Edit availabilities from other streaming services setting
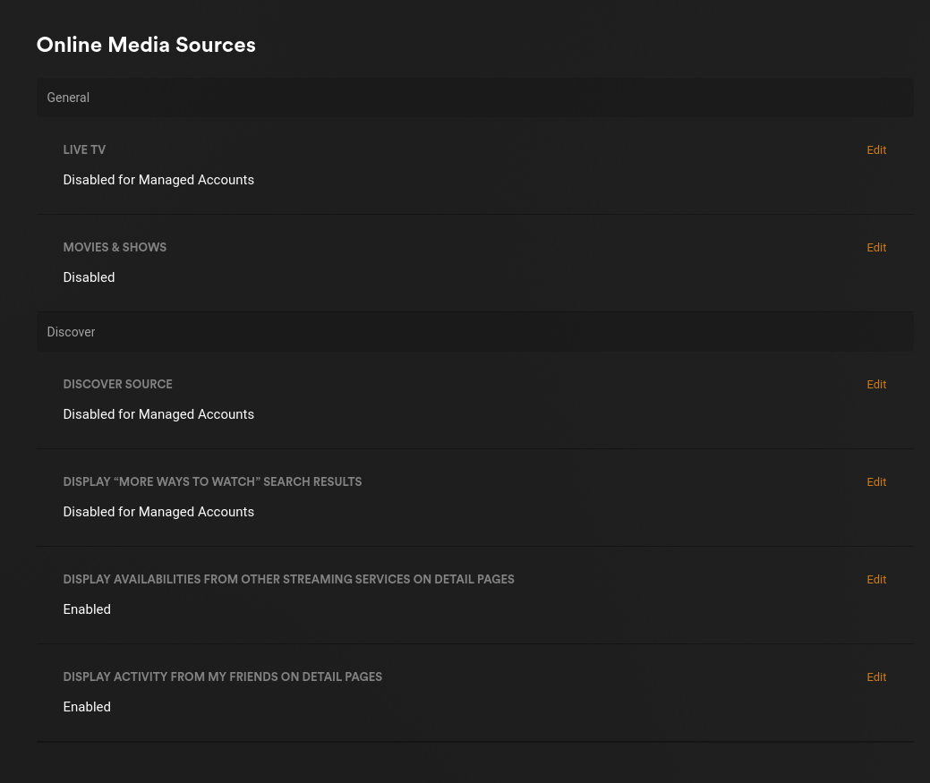The height and width of the screenshot is (783, 930). [x=876, y=579]
